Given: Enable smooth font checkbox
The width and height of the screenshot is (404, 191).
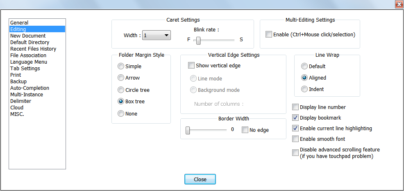Looking at the screenshot, I should coord(295,139).
